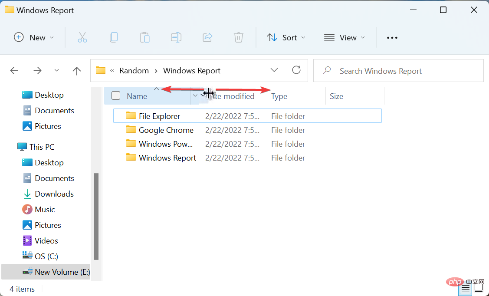Click the Share icon

coord(207,37)
